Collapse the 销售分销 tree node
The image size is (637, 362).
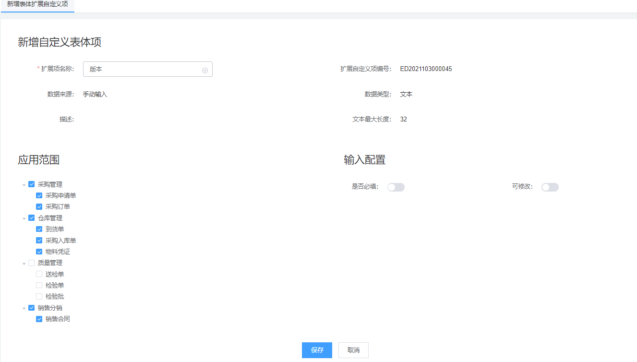point(24,308)
